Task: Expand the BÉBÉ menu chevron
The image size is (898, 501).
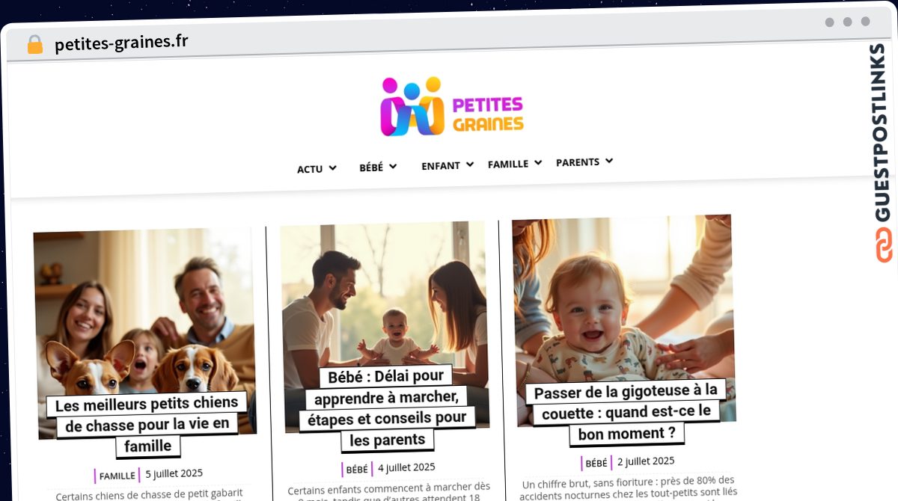Action: [393, 166]
